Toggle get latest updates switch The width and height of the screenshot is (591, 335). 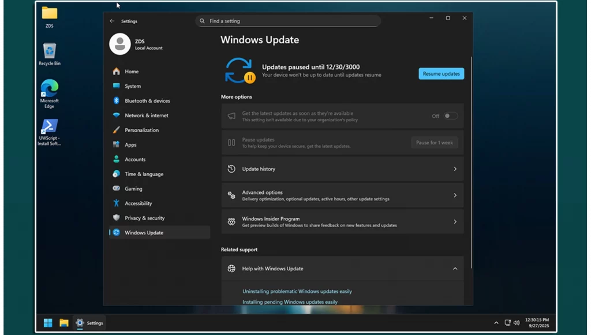[x=450, y=116]
